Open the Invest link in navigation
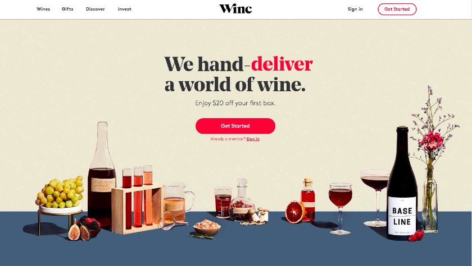 (x=124, y=9)
